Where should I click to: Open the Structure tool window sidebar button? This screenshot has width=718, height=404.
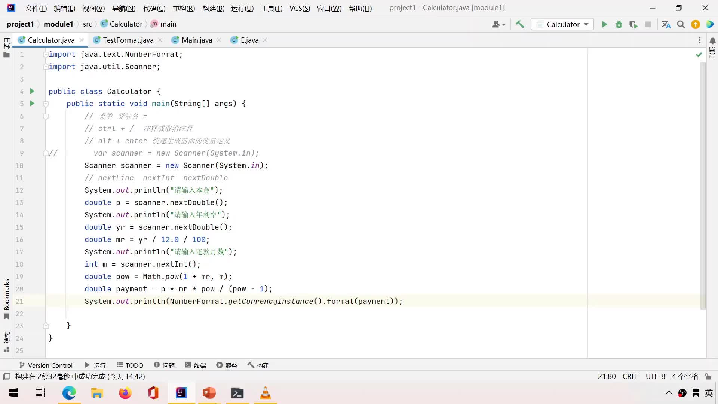(6, 342)
